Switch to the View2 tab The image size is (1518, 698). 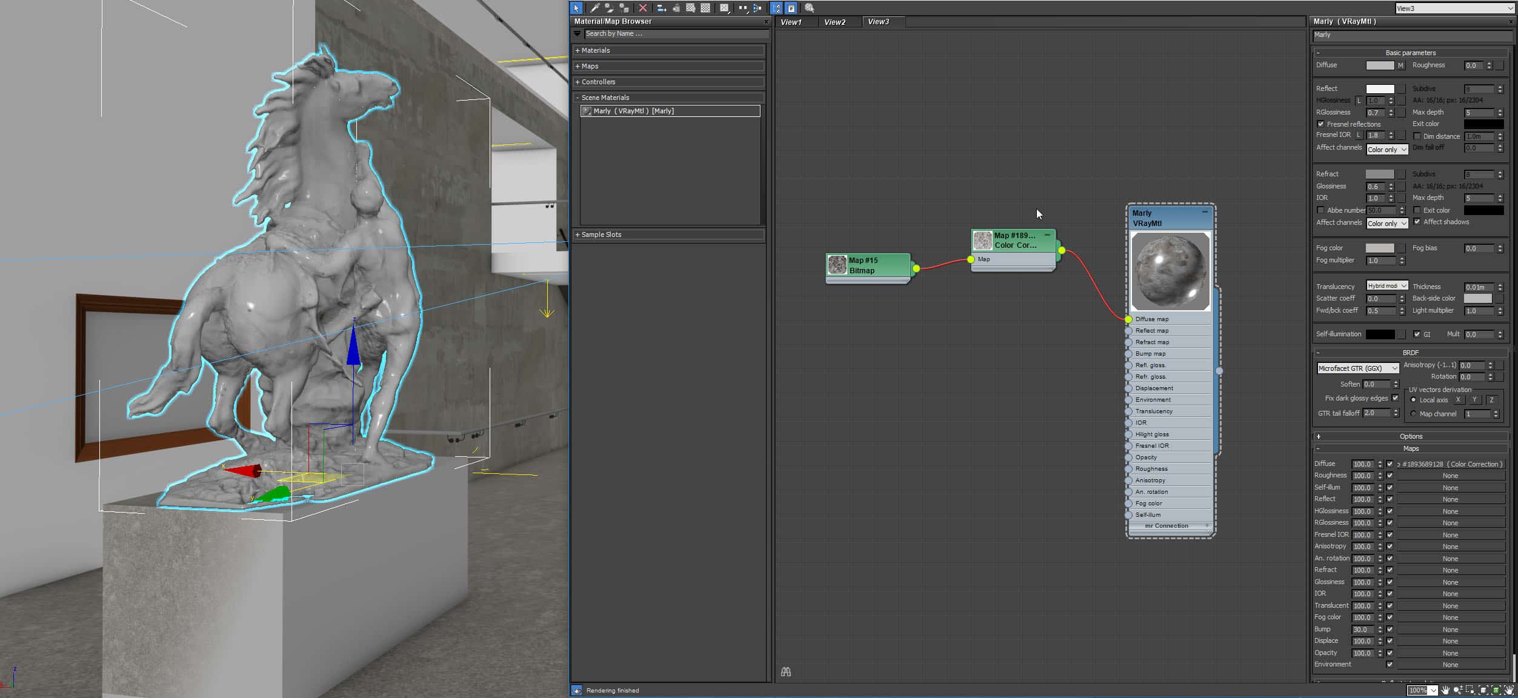(x=834, y=22)
